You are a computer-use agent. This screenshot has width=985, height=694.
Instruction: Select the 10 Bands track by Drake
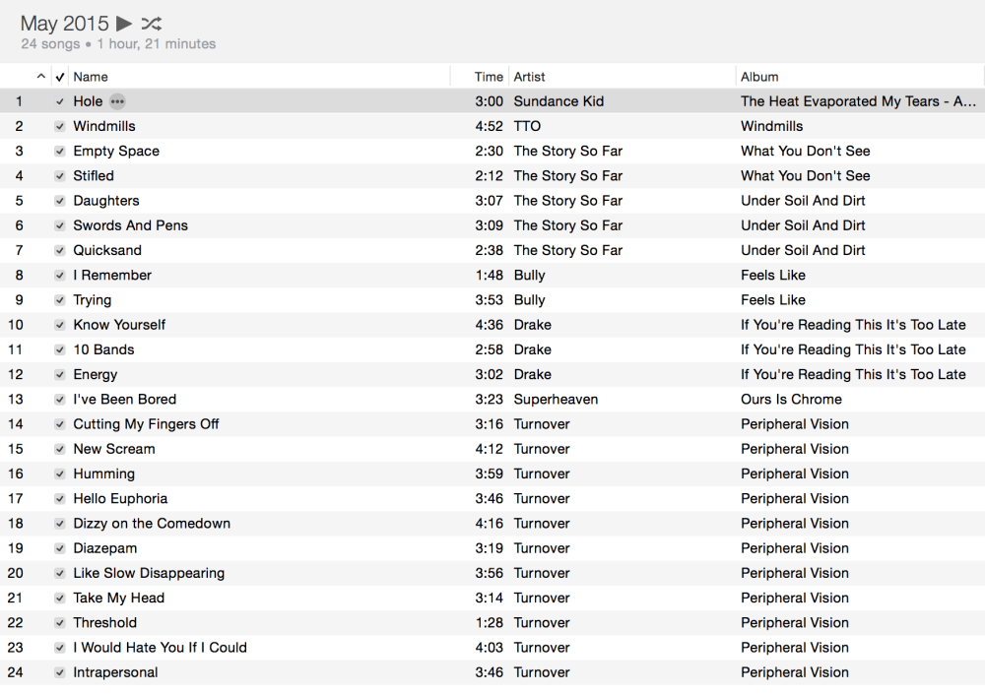[103, 349]
